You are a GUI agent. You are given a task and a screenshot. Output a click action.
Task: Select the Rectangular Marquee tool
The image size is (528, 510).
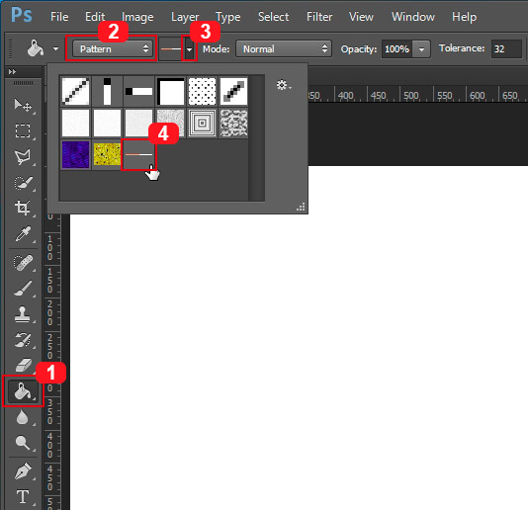click(23, 130)
